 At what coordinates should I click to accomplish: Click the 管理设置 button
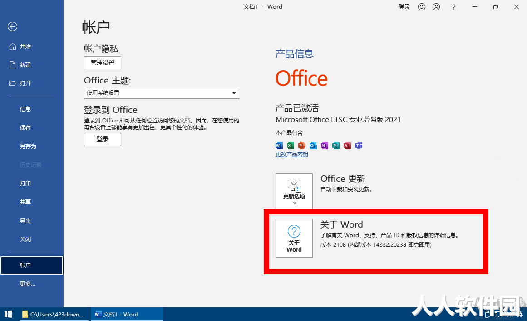click(103, 63)
